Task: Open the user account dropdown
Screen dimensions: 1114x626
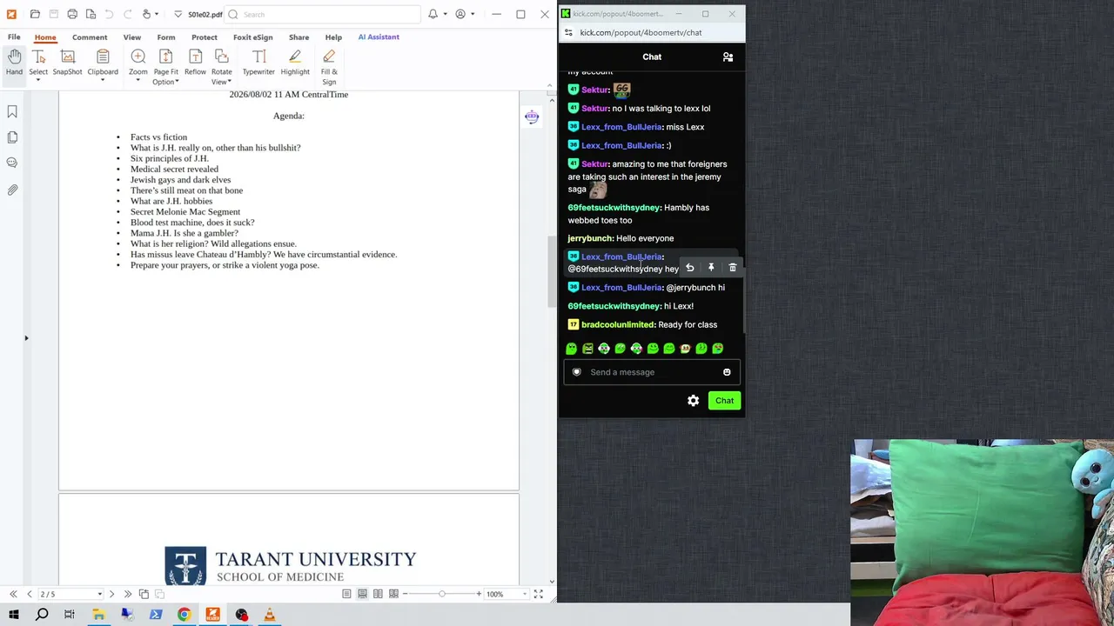Action: click(x=473, y=14)
